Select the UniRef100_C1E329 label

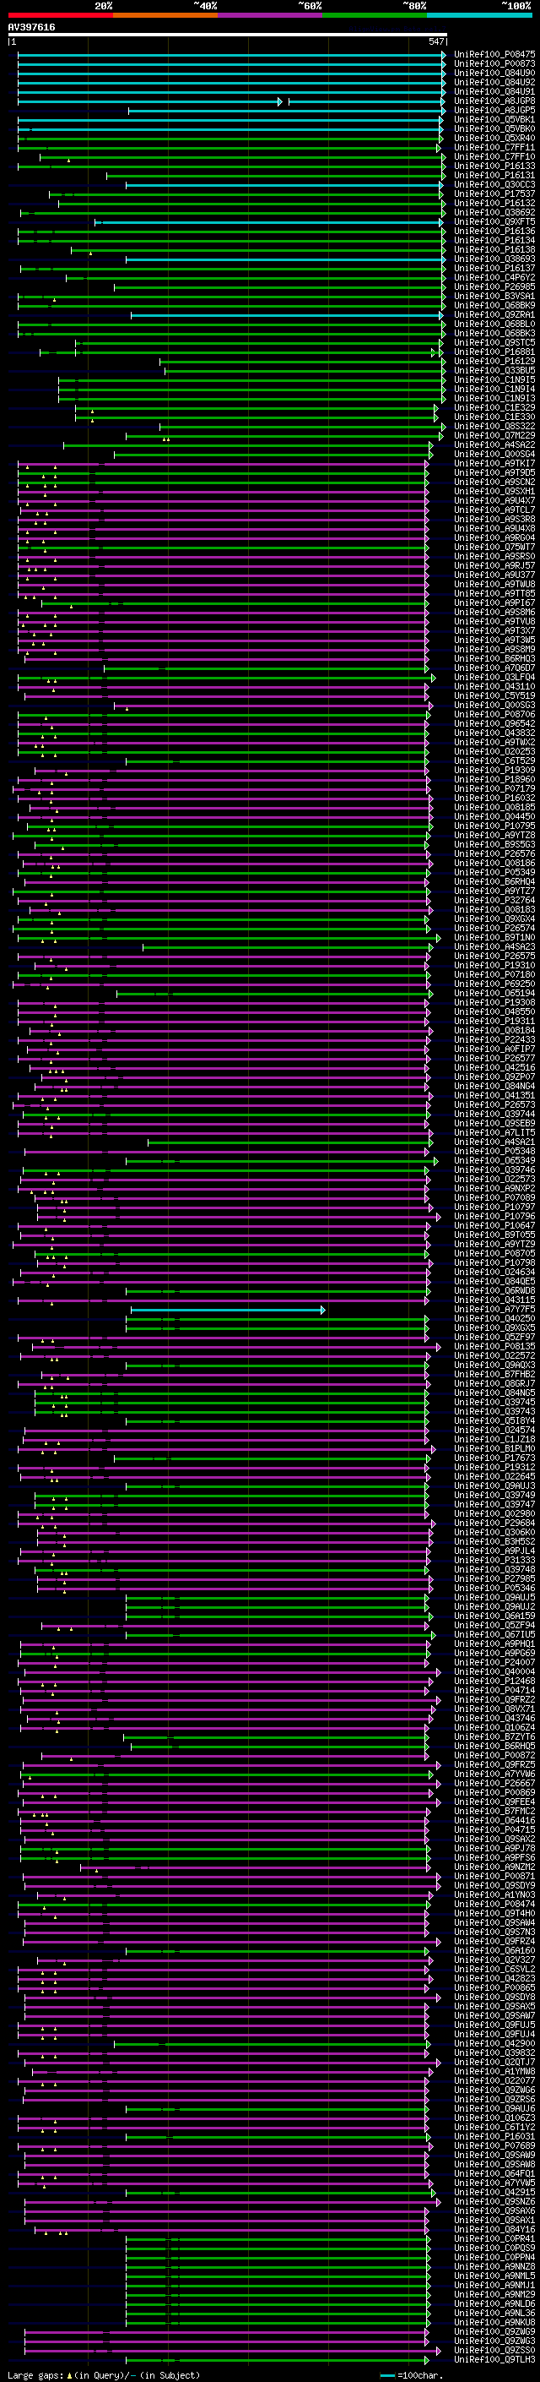494,408
